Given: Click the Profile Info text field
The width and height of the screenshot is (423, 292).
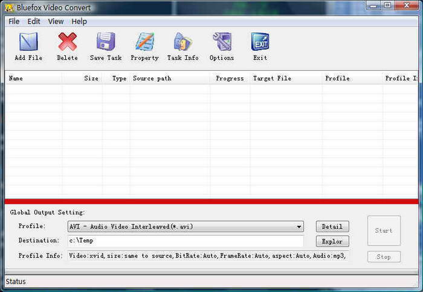Looking at the screenshot, I should coord(208,256).
